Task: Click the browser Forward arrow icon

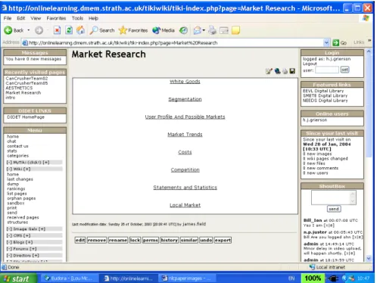Action: [x=39, y=30]
